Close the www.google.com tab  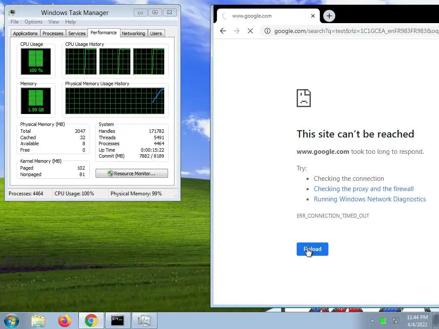(x=313, y=16)
